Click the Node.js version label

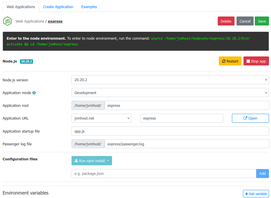15,80
